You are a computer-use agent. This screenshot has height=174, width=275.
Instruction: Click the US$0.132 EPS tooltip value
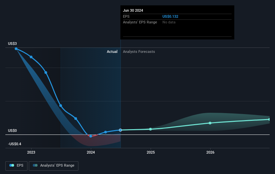(x=170, y=16)
